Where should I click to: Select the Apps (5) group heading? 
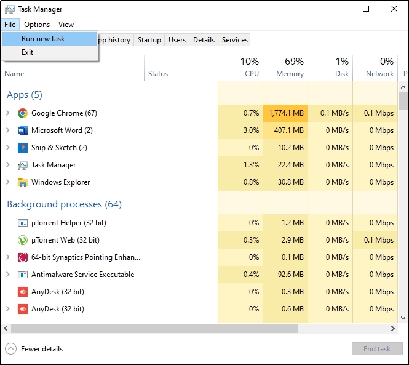[x=25, y=95]
